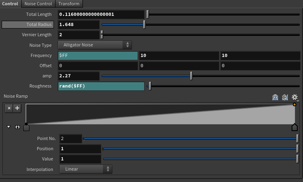Screen dimensions: 303x182
Task: Click the Total Length value field
Action: coord(101,14)
